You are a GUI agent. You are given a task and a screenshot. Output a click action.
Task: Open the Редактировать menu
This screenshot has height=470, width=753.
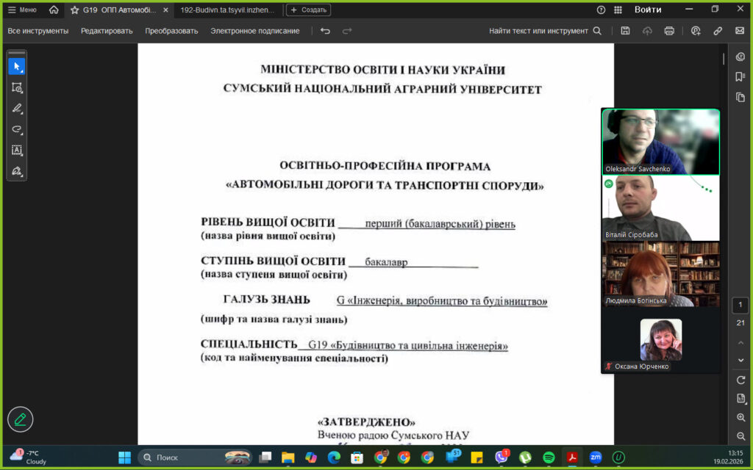(x=107, y=31)
